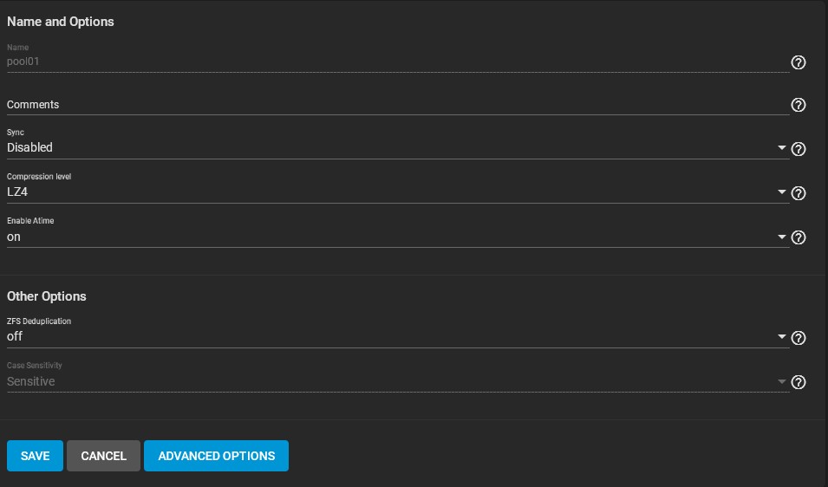Image resolution: width=828 pixels, height=487 pixels.
Task: Focus the Comments text field
Action: coord(398,105)
